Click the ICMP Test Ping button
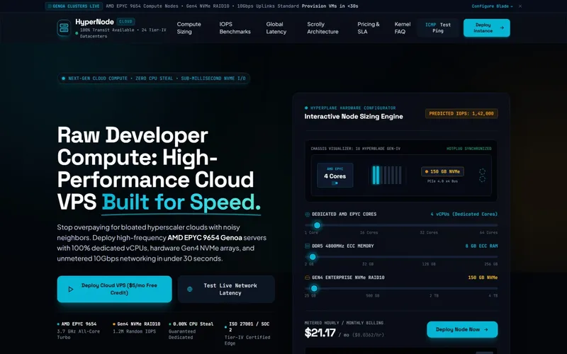Viewport: 567px width, 354px height. (x=438, y=28)
